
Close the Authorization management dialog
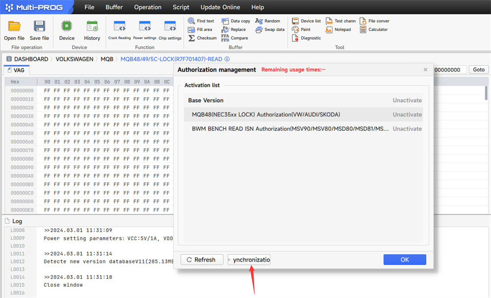coord(425,70)
